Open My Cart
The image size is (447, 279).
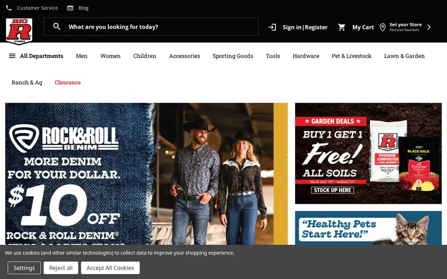363,27
